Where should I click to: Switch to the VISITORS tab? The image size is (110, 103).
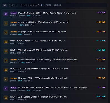click(x=13, y=5)
